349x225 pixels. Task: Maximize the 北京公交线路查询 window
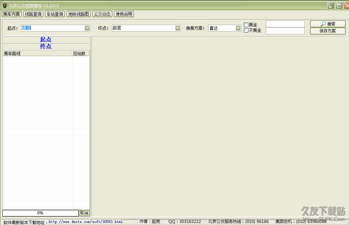pos(339,5)
